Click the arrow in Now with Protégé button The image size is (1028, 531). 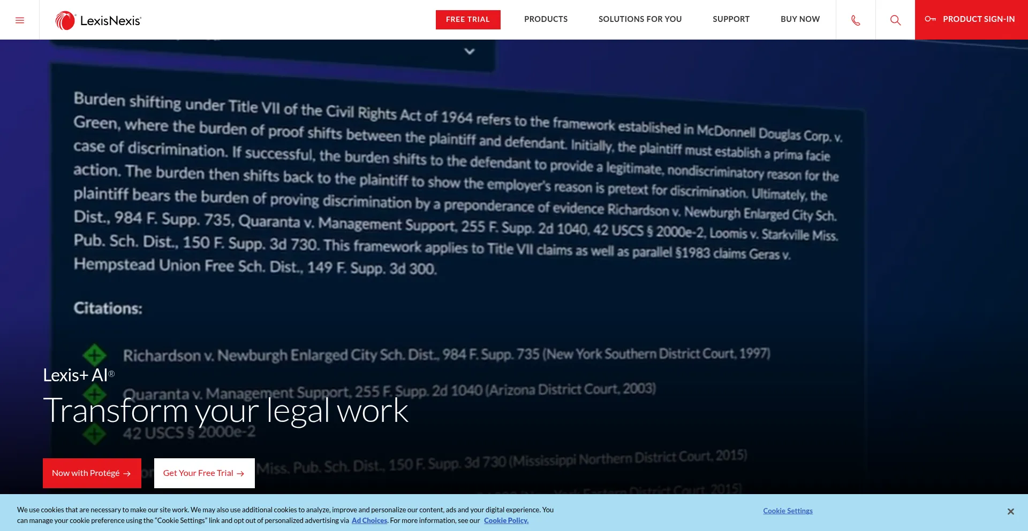(x=127, y=474)
